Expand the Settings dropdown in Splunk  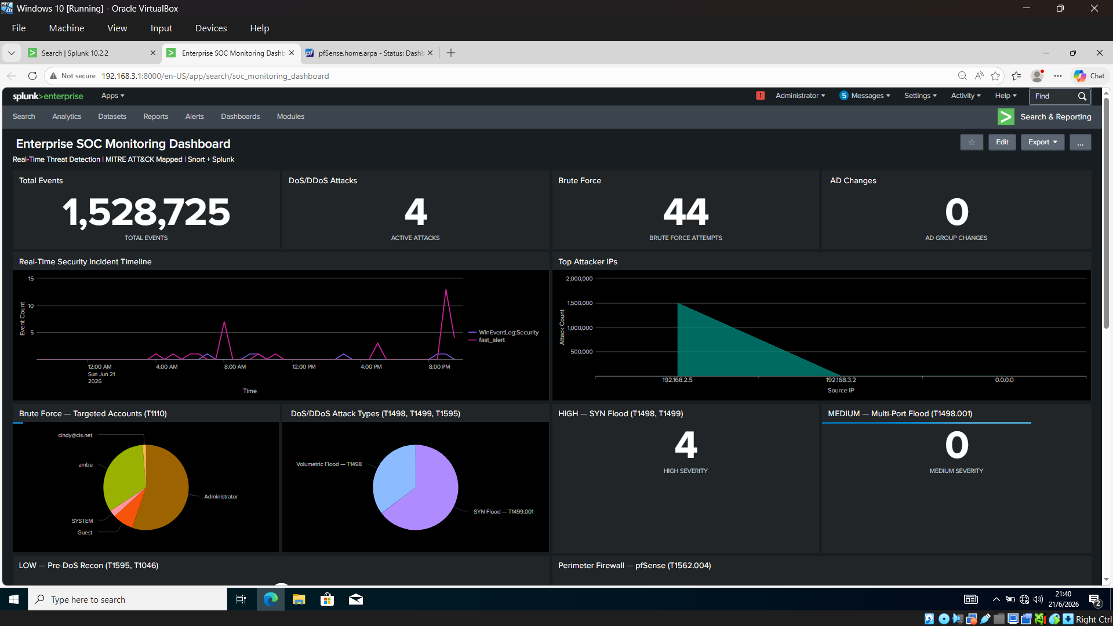click(x=921, y=96)
